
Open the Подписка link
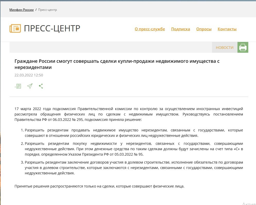click(180, 29)
